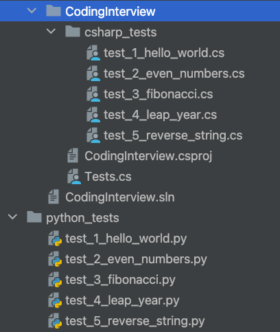This screenshot has width=280, height=332.
Task: Click the C# file icon beside Tests.cs
Action: pyautogui.click(x=74, y=177)
